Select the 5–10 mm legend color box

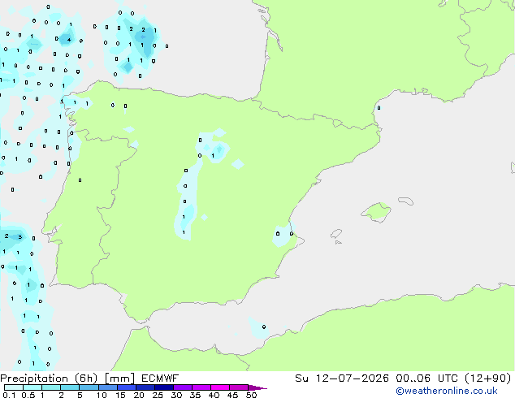[x=89, y=387]
